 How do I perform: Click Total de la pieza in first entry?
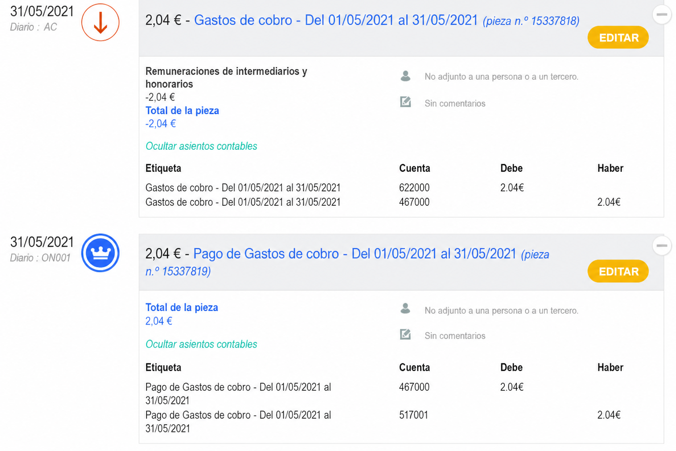[x=182, y=111]
